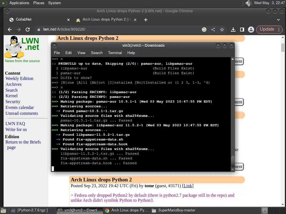Screen dimensions: 286x214
Task: Open the terminal Edit menu
Action: 68,53
